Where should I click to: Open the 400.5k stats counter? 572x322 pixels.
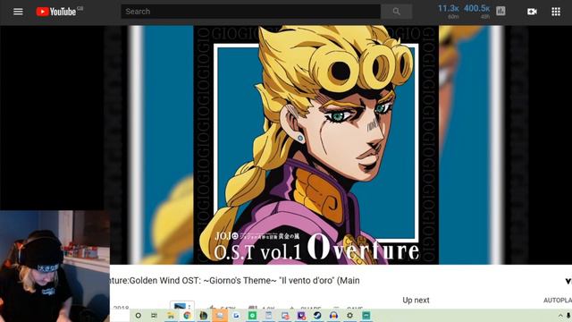pyautogui.click(x=476, y=11)
